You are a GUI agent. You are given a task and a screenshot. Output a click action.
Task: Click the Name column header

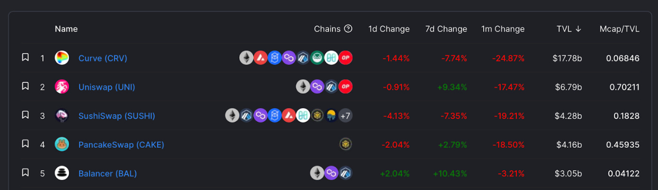click(x=66, y=29)
